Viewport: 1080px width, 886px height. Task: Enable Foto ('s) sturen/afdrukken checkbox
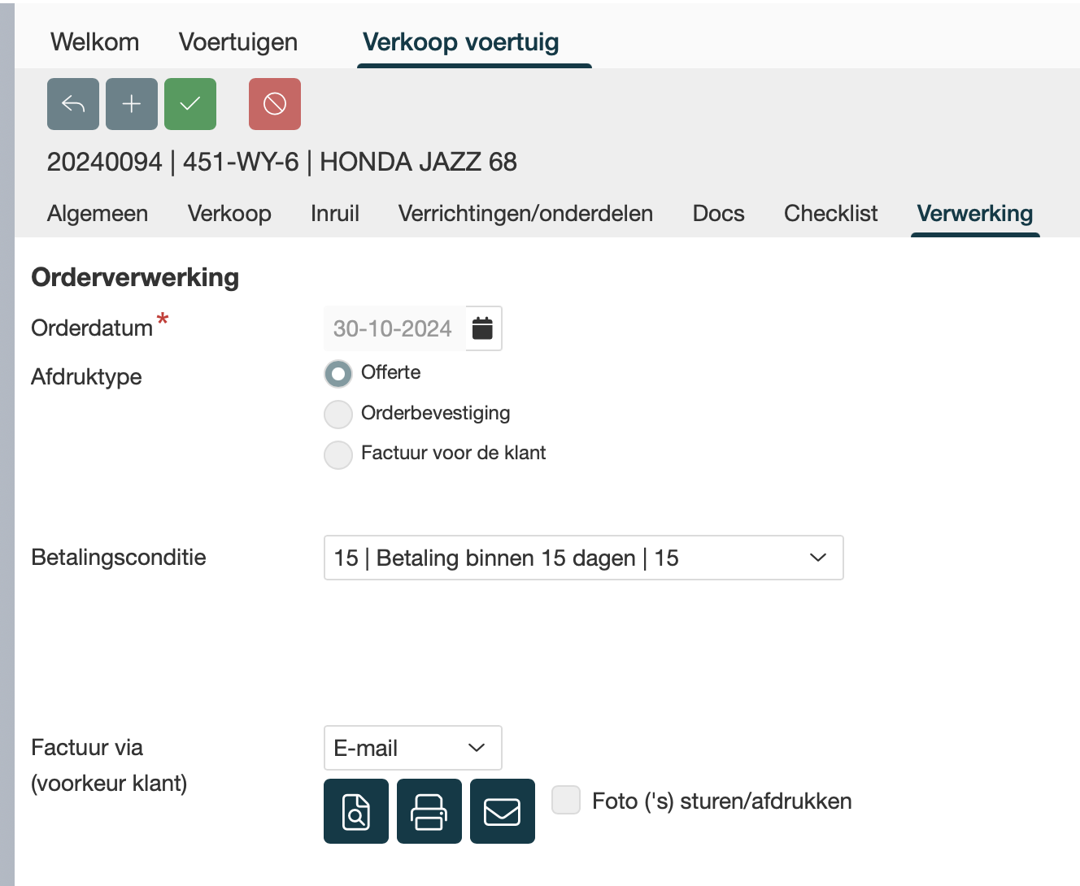pos(566,800)
